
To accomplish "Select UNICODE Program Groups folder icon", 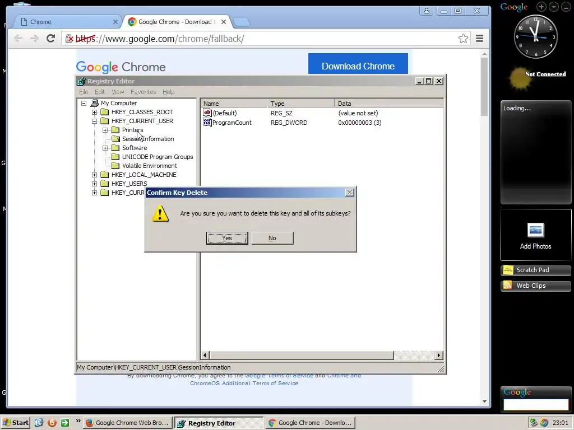I will [115, 157].
